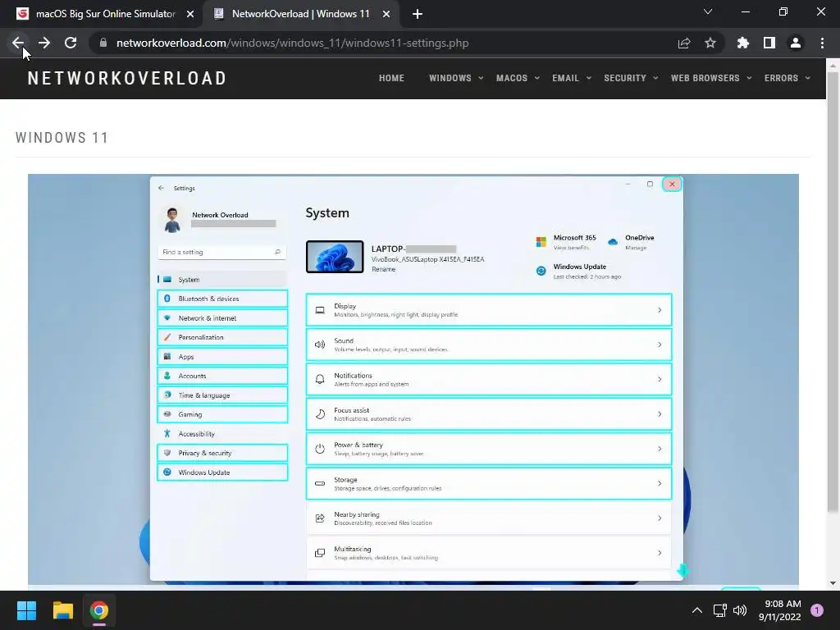Bookmark page with the star icon
Screen dimensions: 840x630
[710, 43]
